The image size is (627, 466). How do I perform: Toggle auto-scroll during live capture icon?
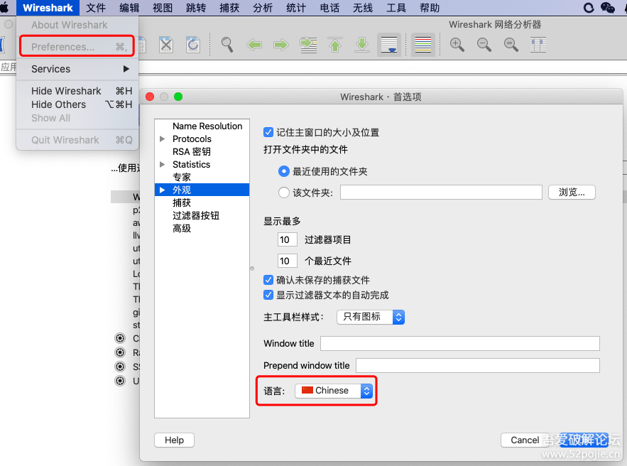[389, 45]
